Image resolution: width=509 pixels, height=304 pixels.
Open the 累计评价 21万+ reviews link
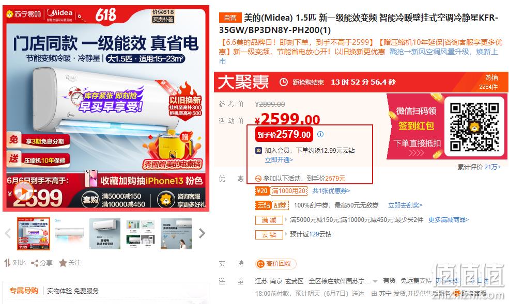479,167
